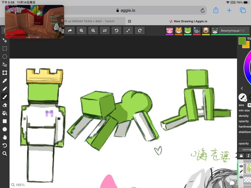251x188 pixels.
Task: Open the brush preset picker
Action: (243, 97)
